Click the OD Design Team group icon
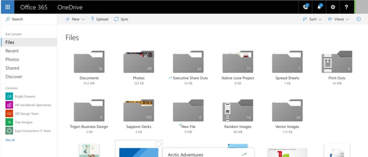 pyautogui.click(x=9, y=114)
